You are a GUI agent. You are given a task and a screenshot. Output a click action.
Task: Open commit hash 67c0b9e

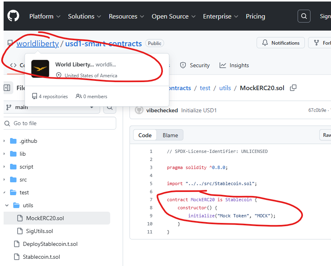(317, 110)
